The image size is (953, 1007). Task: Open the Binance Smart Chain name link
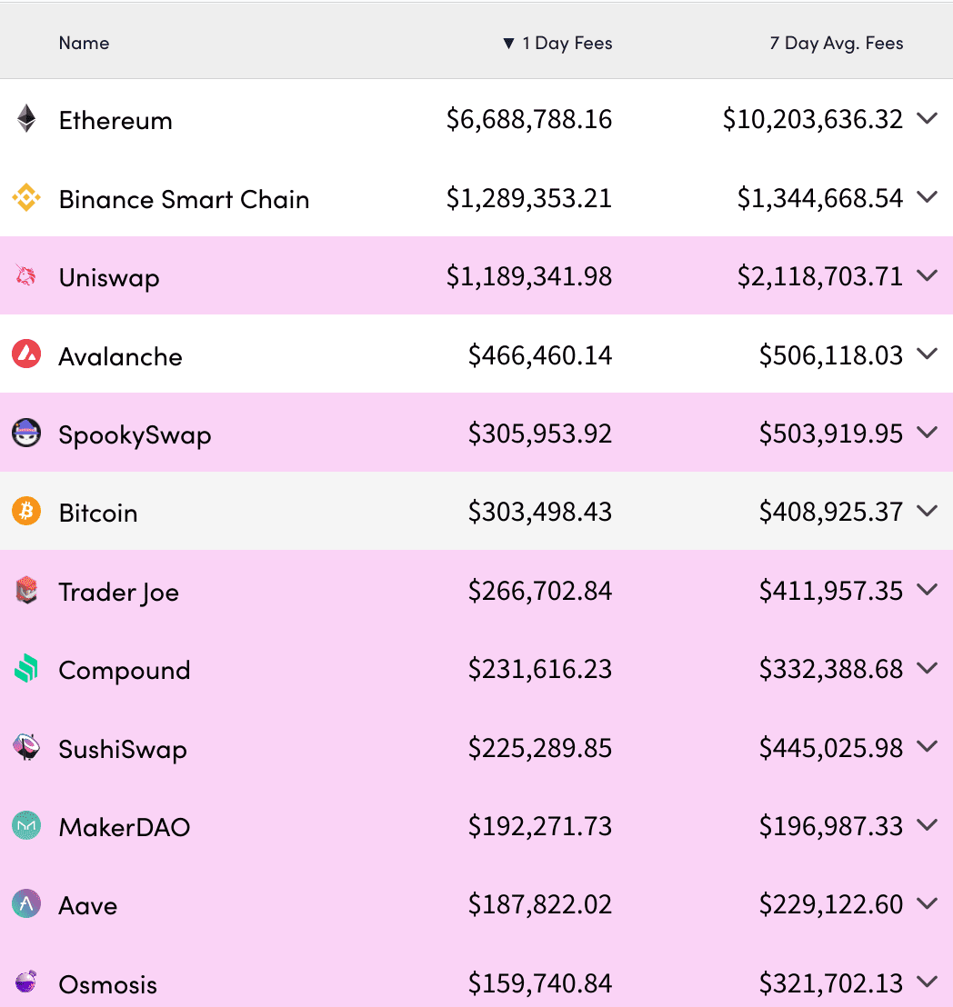tap(184, 199)
